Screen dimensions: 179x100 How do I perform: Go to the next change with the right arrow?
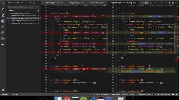158,3
